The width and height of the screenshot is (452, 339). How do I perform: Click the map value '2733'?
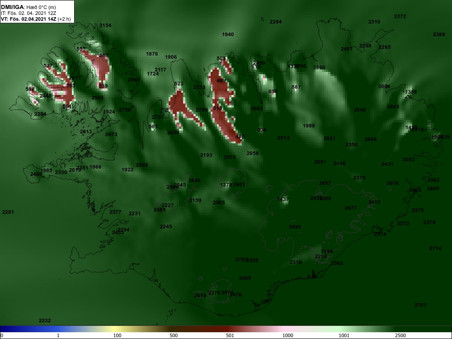coord(199,87)
